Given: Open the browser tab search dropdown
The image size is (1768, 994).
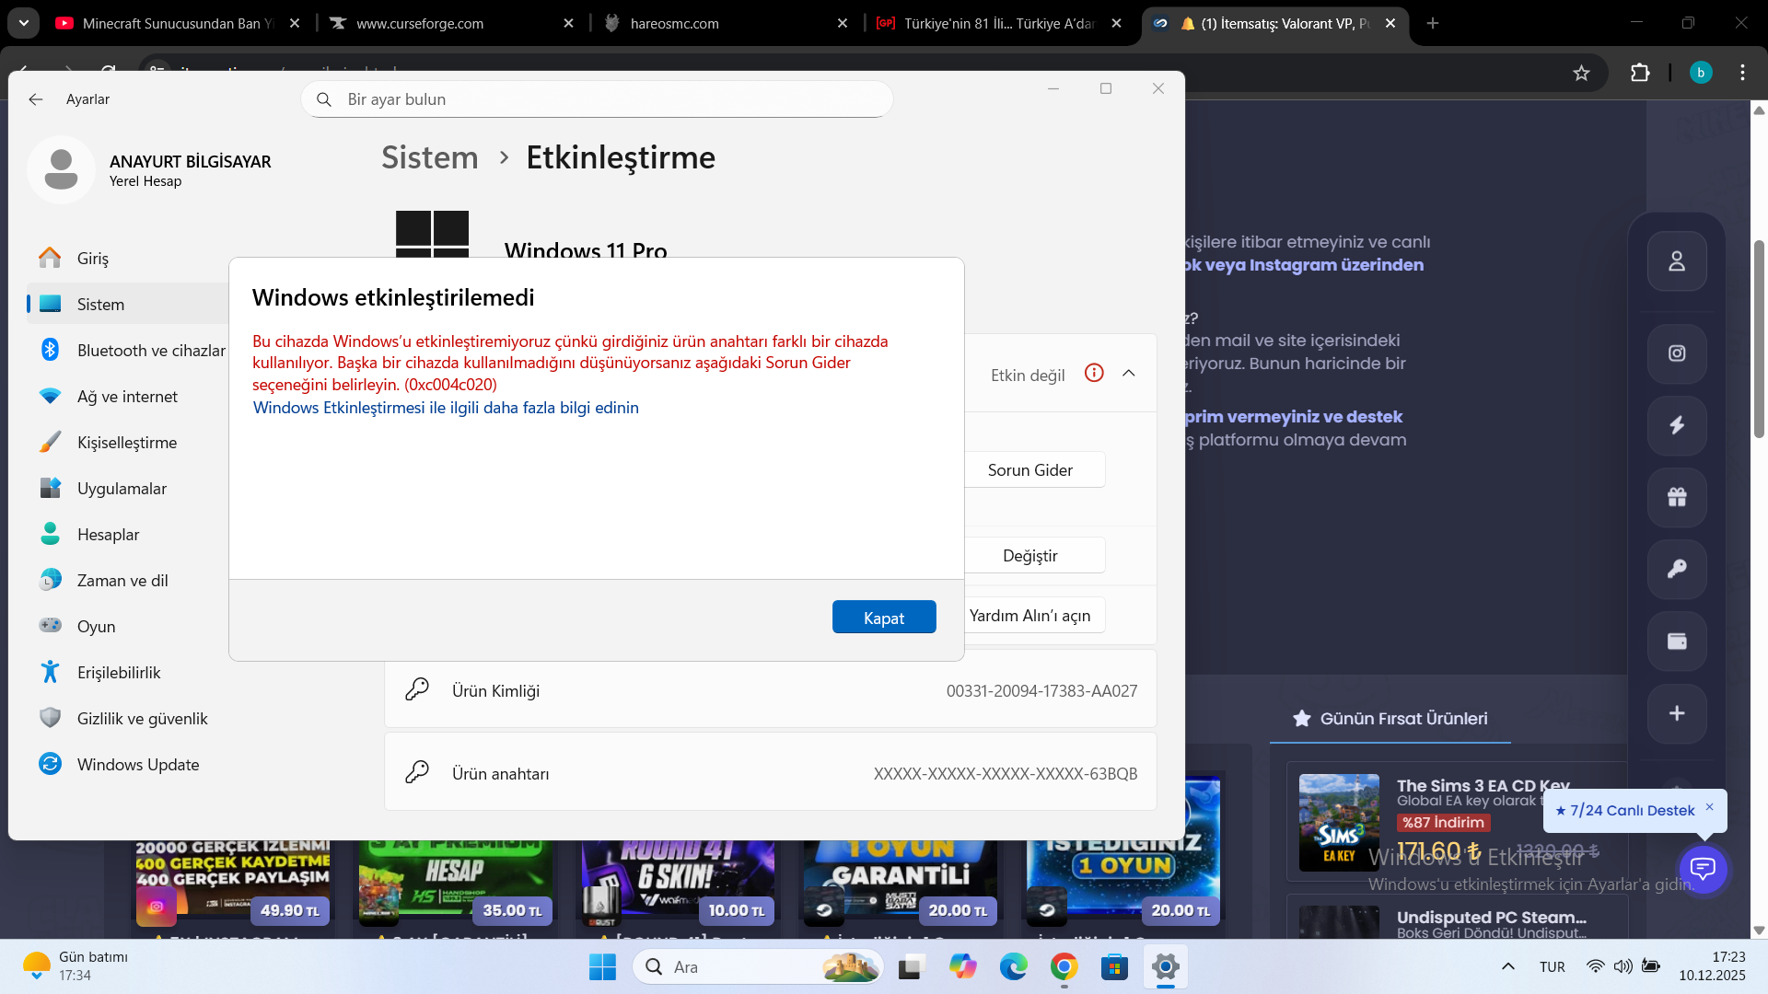Looking at the screenshot, I should point(23,23).
